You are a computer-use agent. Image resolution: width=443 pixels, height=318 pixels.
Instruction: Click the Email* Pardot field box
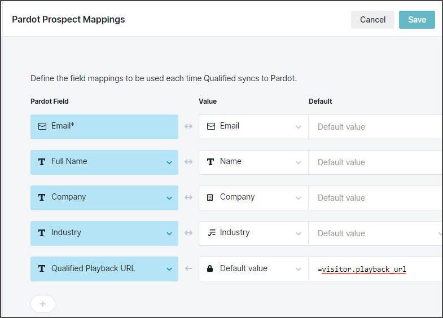[104, 127]
